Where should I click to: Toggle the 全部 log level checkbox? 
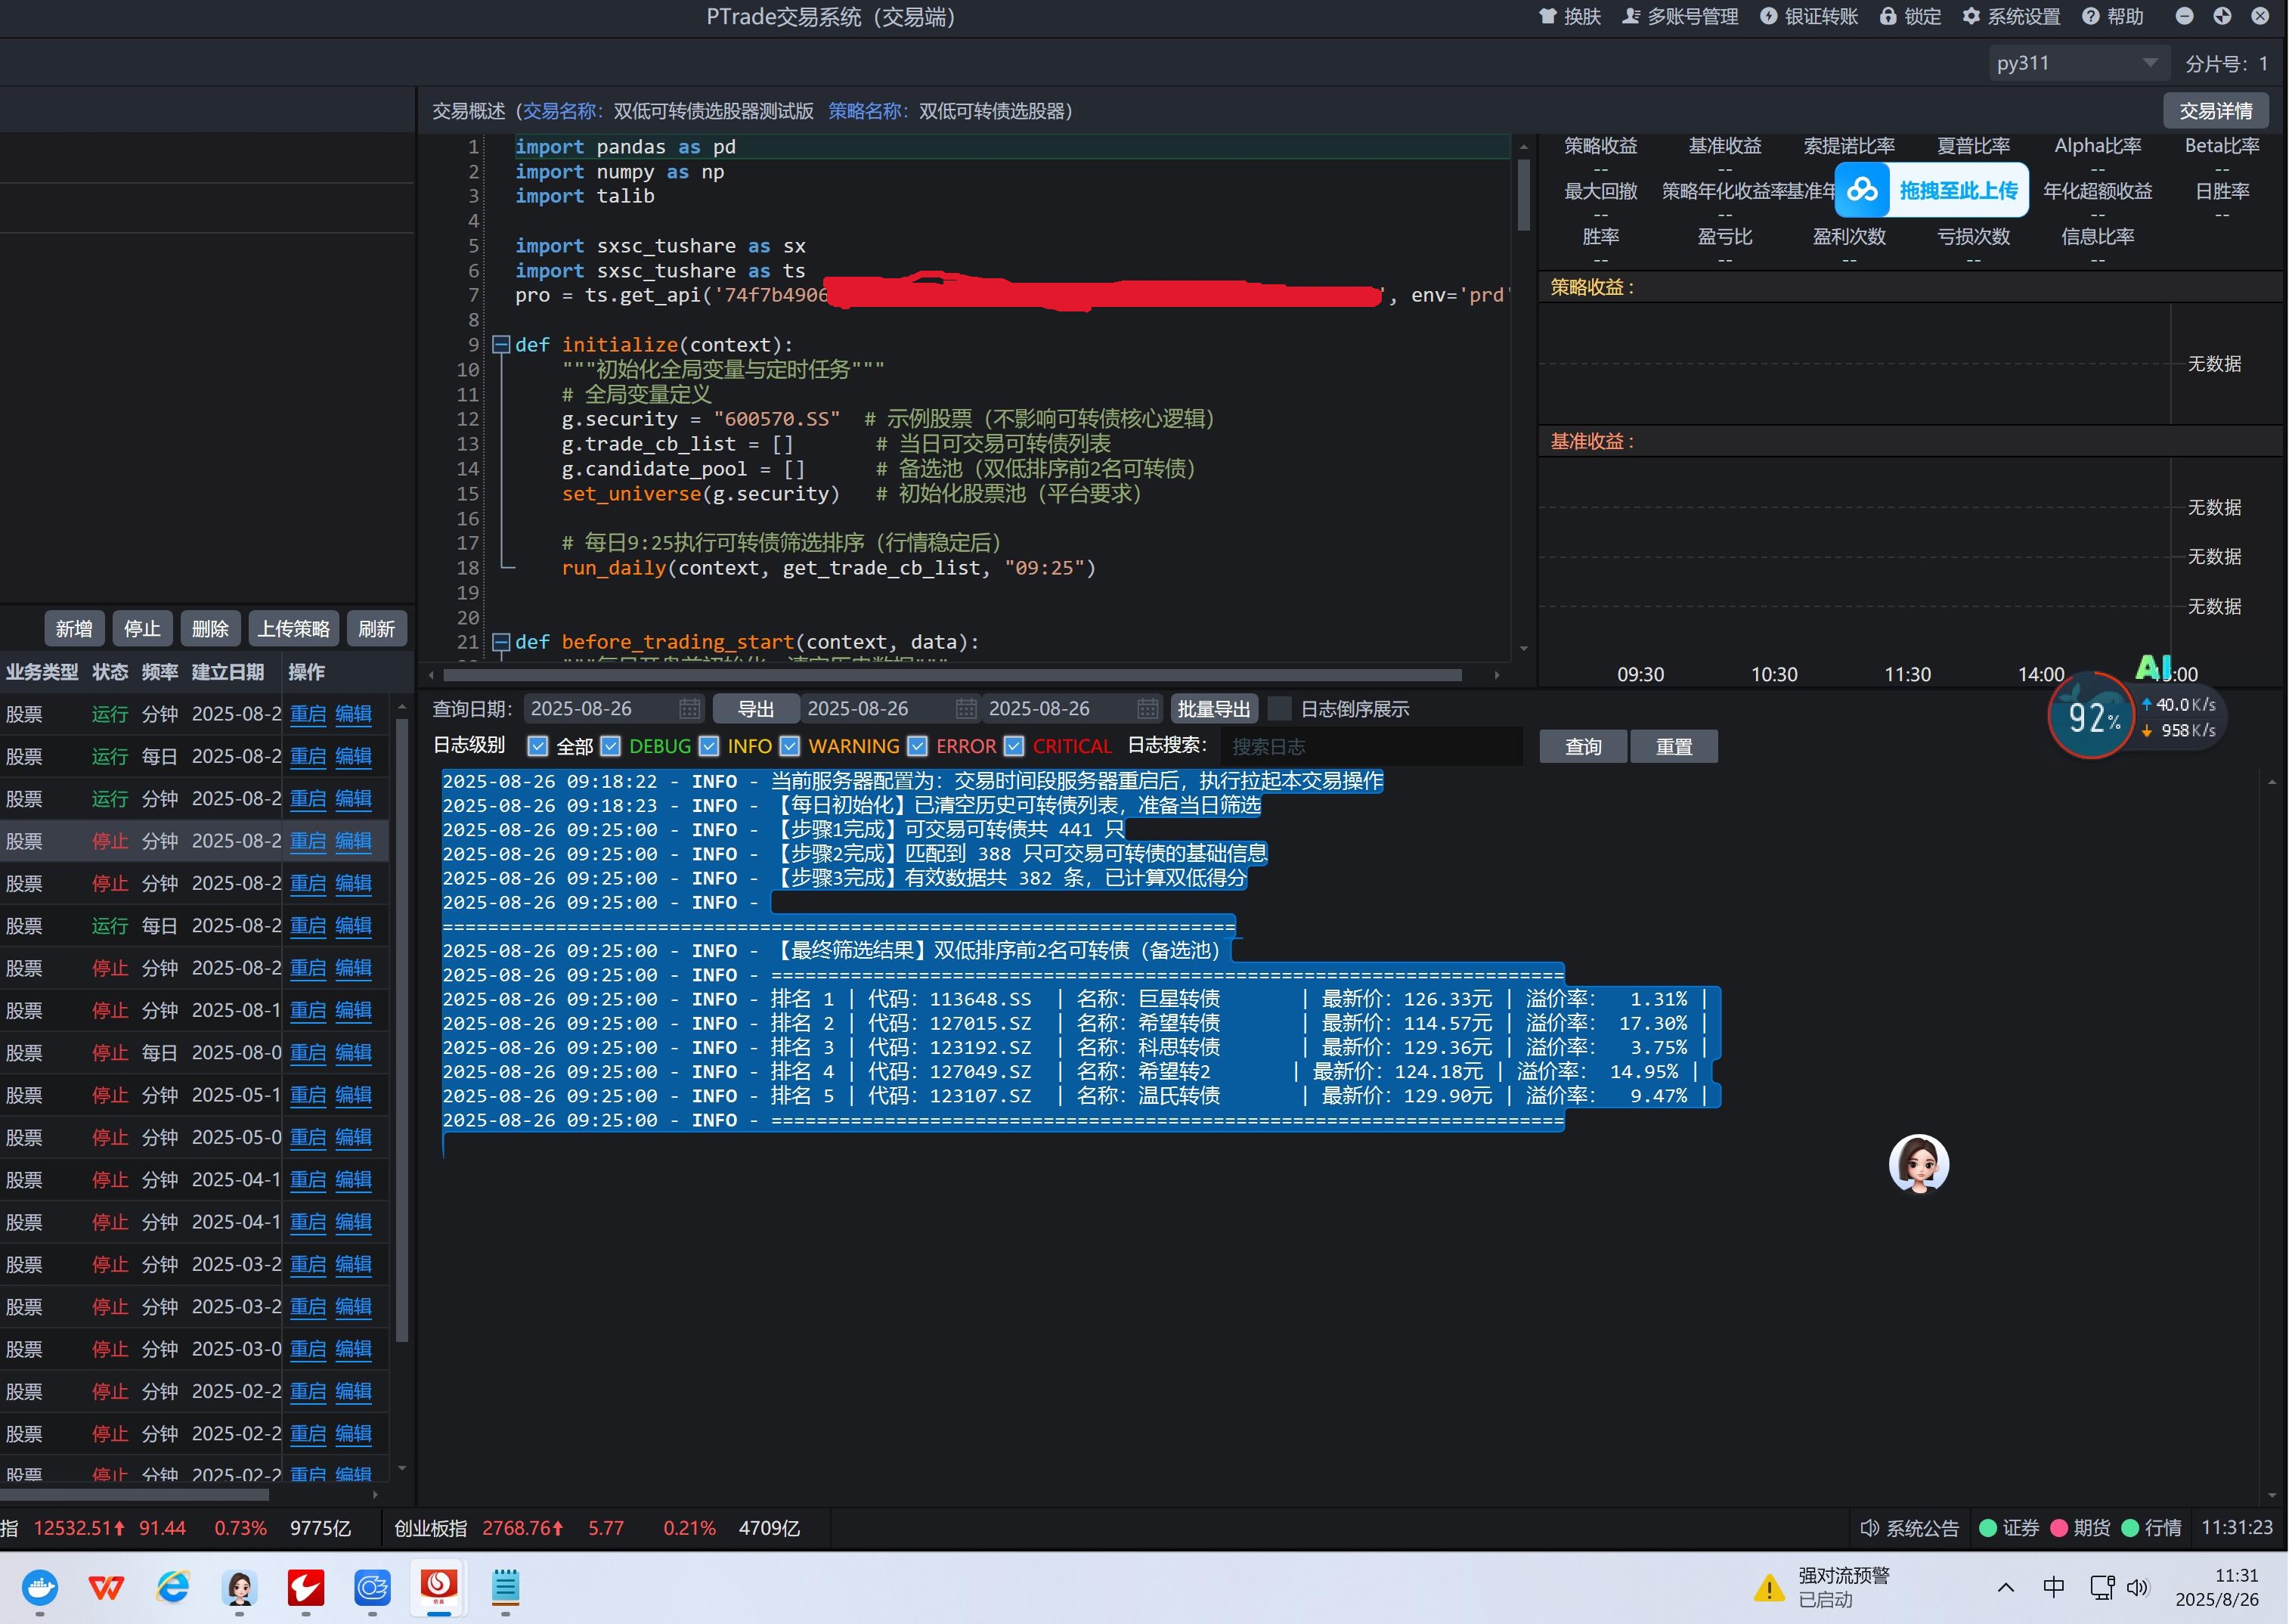pos(537,746)
